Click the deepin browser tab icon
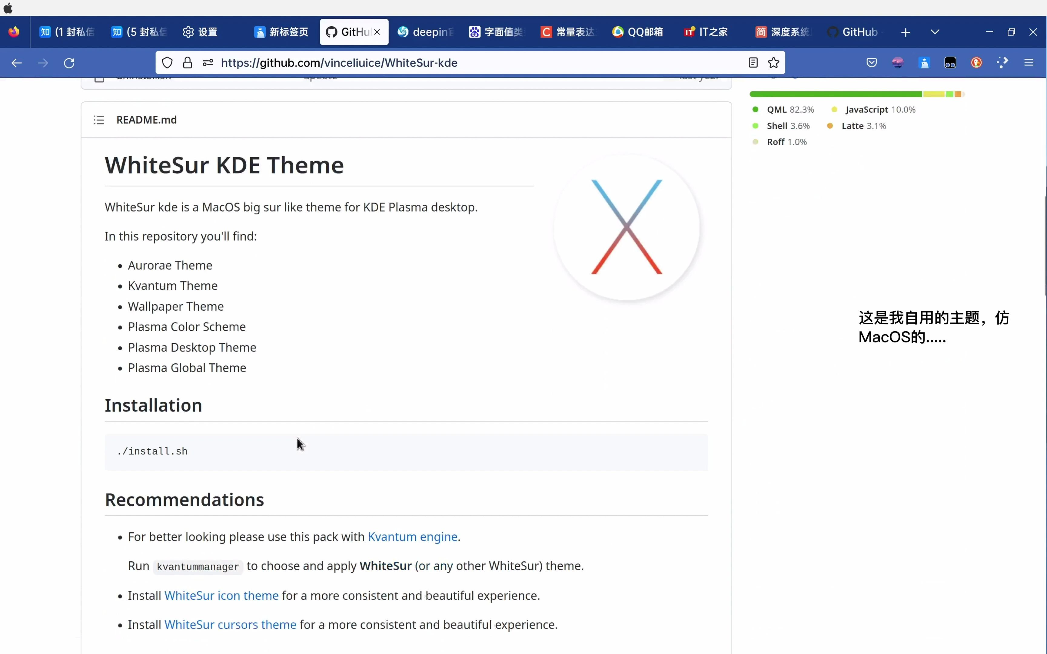Image resolution: width=1047 pixels, height=654 pixels. [x=403, y=32]
